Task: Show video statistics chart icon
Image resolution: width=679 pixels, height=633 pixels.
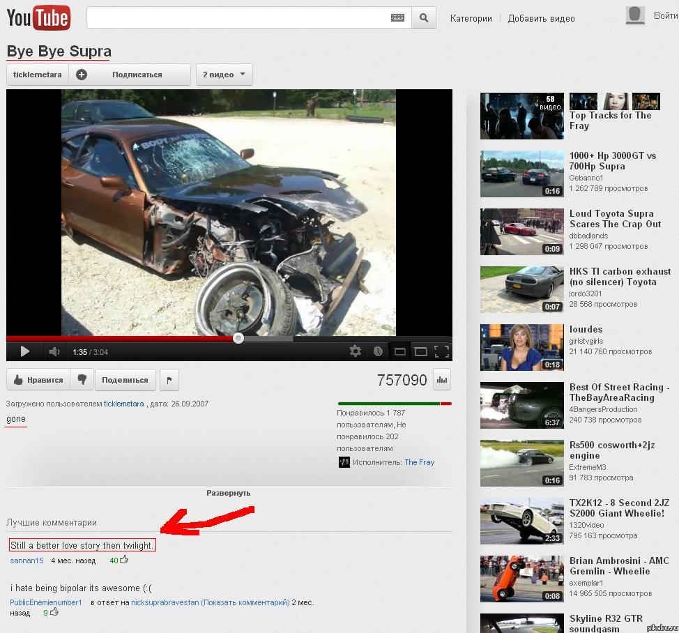Action: (442, 380)
